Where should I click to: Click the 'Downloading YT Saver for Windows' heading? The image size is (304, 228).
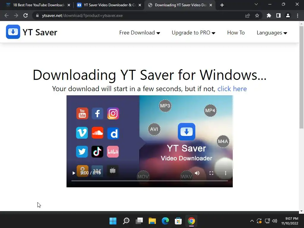point(150,75)
